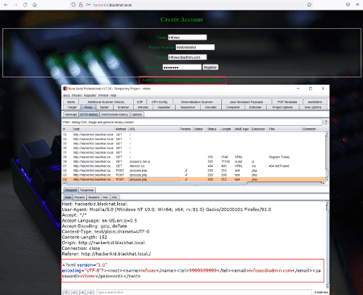This screenshot has height=295, width=363.
Task: Sort history by Method column
Action: [121, 129]
